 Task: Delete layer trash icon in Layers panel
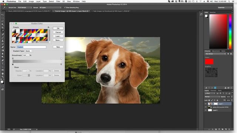[x=229, y=129]
